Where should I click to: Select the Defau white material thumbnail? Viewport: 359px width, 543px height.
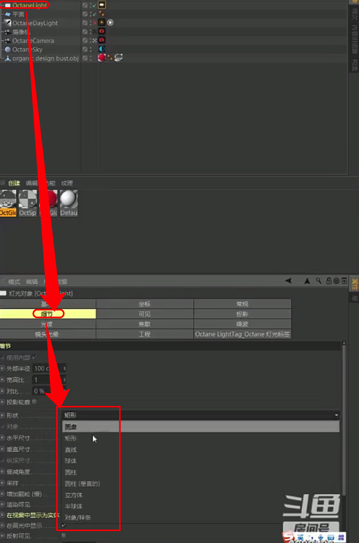point(69,203)
